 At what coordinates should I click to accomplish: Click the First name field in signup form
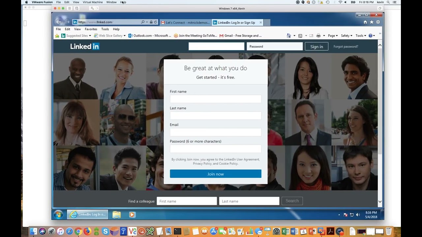pos(216,99)
